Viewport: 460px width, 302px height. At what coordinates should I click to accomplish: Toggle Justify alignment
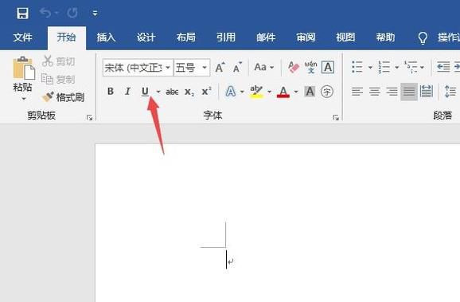tap(409, 92)
